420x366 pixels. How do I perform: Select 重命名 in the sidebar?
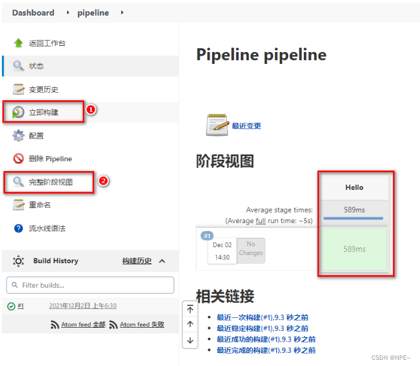point(40,205)
